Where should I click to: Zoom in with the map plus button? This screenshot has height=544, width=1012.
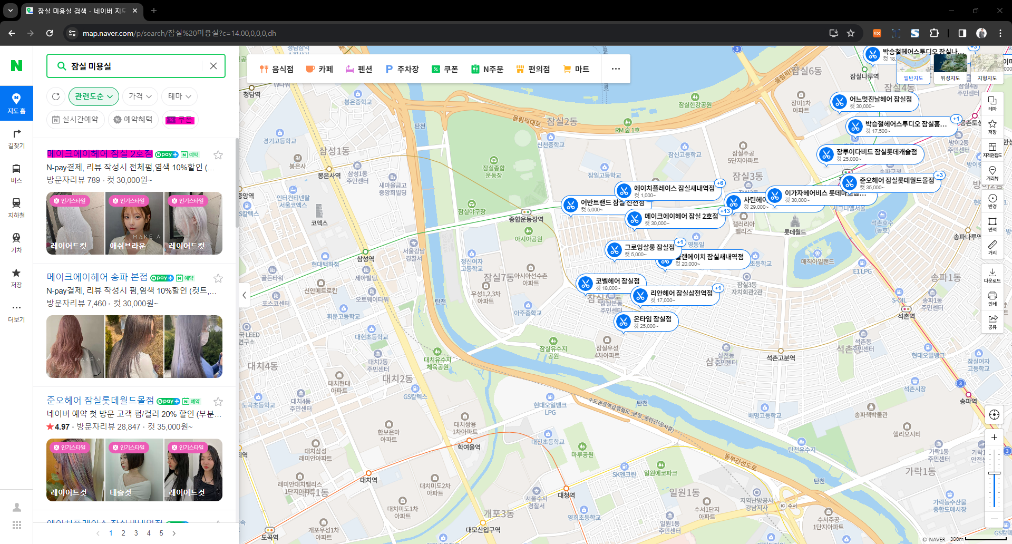(x=994, y=437)
